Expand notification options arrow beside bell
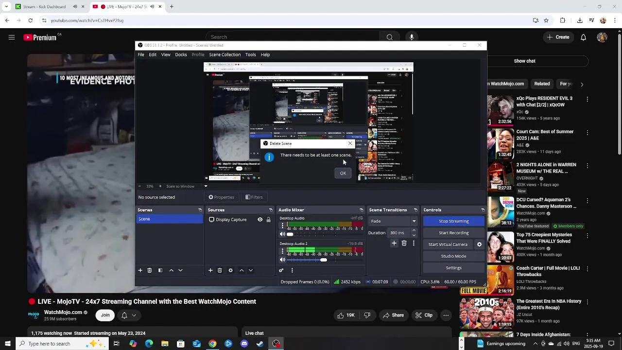 click(134, 315)
